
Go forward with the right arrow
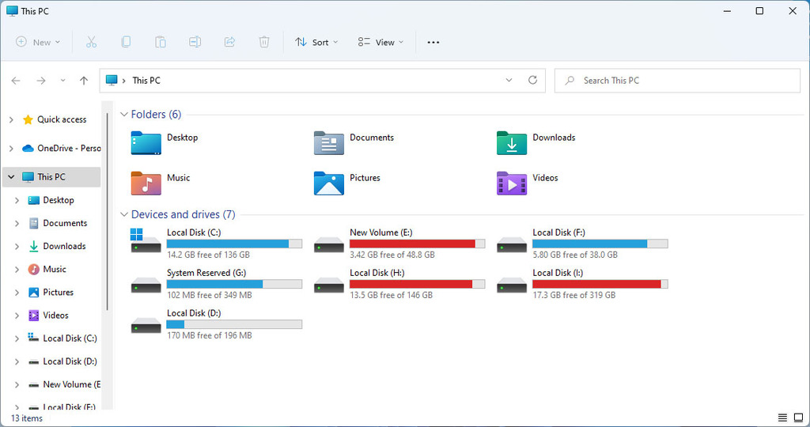pos(41,81)
